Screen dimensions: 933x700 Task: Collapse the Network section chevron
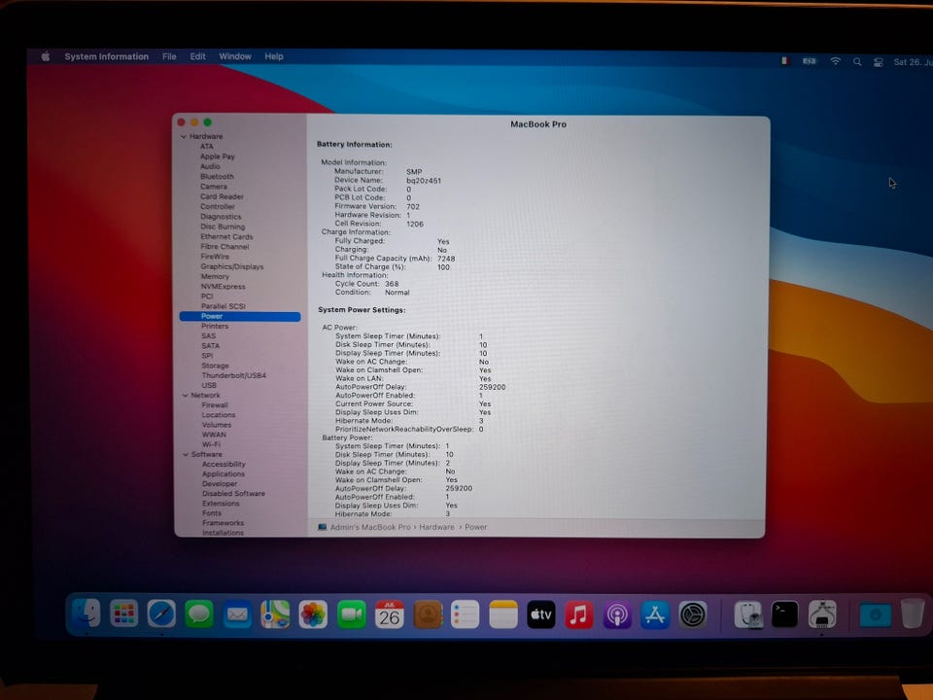[185, 396]
